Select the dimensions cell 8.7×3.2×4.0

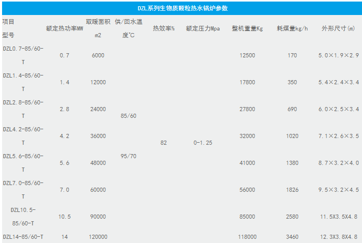click(338, 163)
